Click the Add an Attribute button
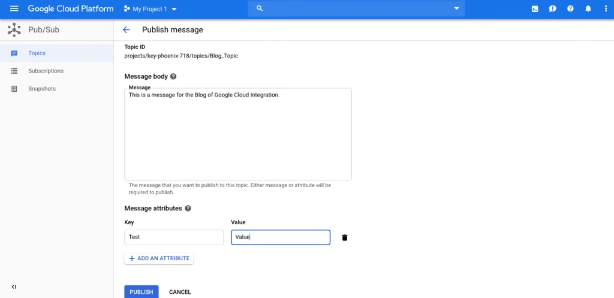Image resolution: width=614 pixels, height=298 pixels. pyautogui.click(x=158, y=258)
